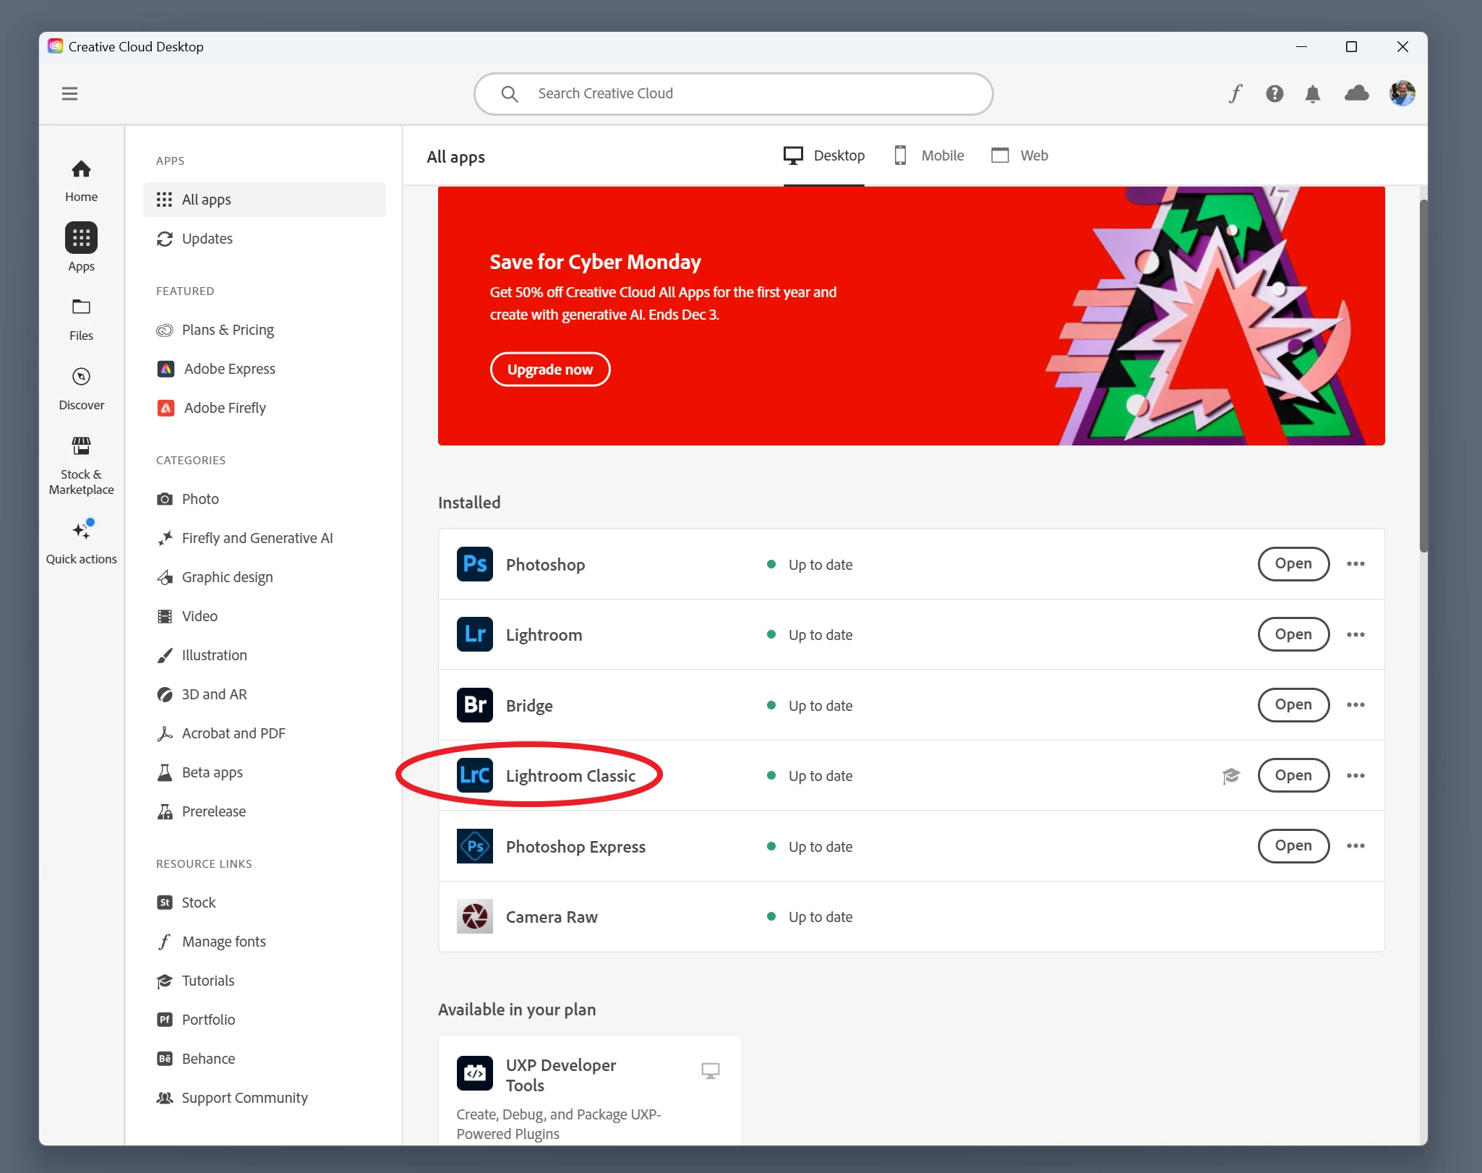Click the Lightroom Classic tutorials cap icon
Image resolution: width=1482 pixels, height=1173 pixels.
pos(1231,776)
